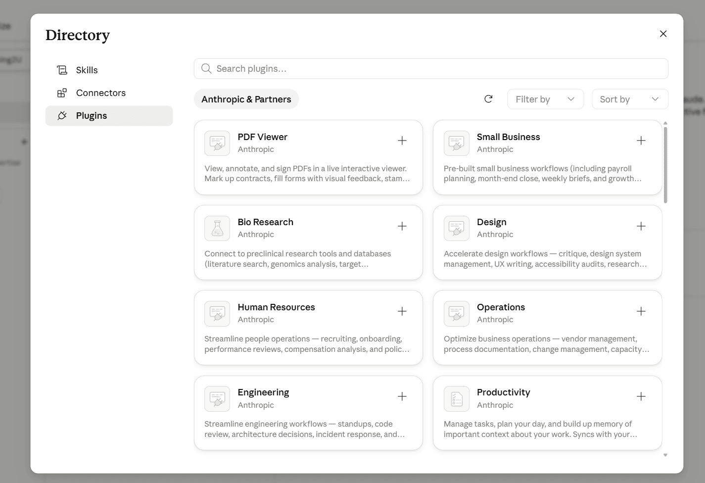The image size is (705, 483).
Task: Open the Connectors section
Action: (109, 93)
